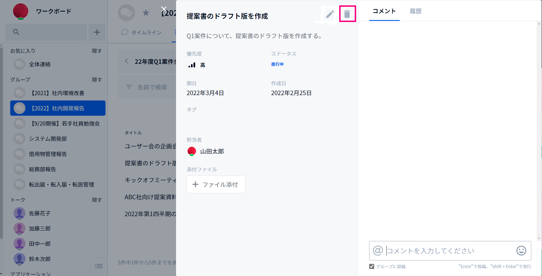Toggle the グループに投稿 checkbox

372,266
